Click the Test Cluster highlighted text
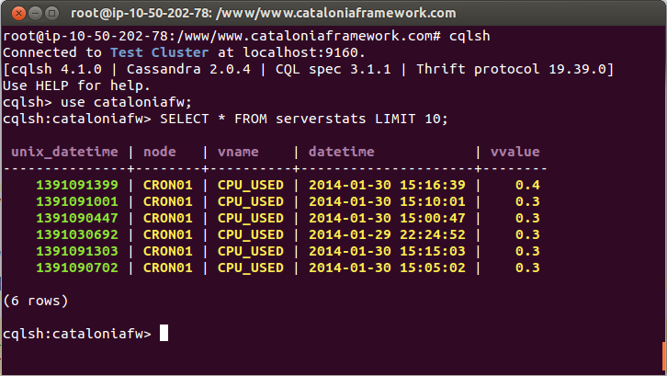The height and width of the screenshot is (376, 667). point(160,52)
